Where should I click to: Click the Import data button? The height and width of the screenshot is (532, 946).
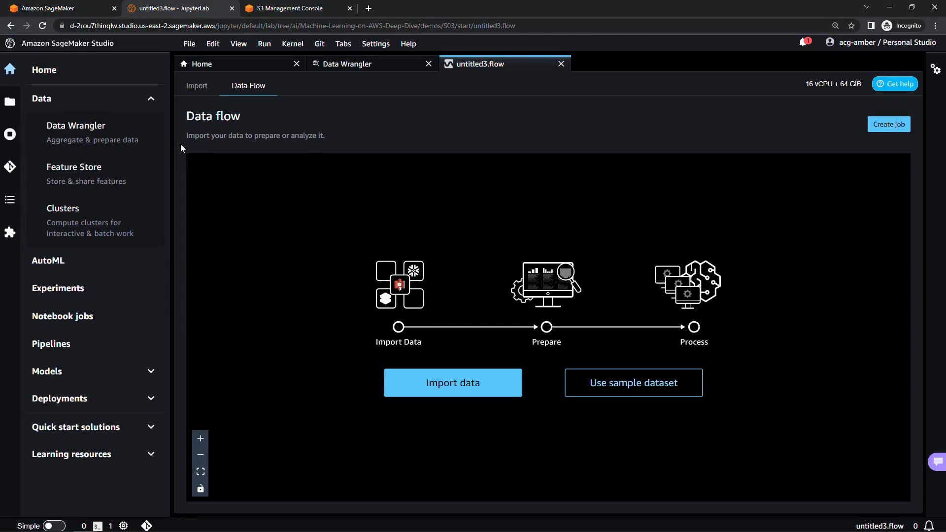coord(453,383)
